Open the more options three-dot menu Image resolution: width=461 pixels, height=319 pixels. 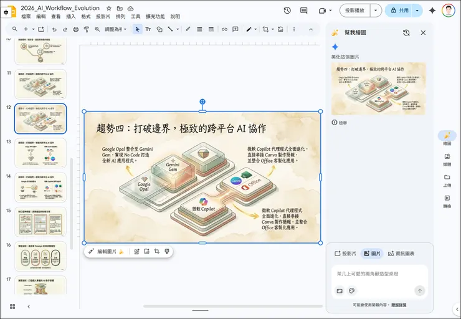click(x=294, y=29)
